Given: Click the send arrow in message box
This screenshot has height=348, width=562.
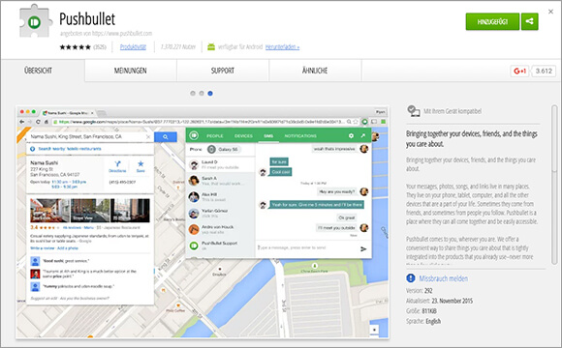Looking at the screenshot, I should tap(363, 248).
